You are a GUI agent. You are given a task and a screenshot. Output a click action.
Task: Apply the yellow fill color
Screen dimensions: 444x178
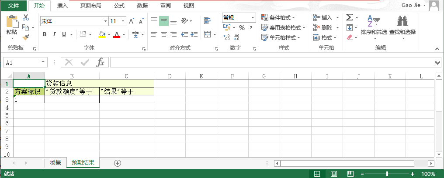pos(102,34)
